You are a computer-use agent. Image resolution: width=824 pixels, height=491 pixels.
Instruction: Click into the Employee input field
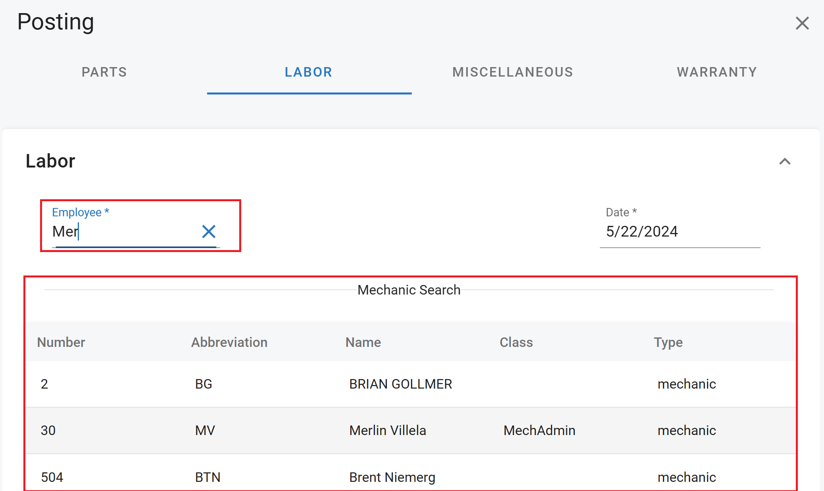pyautogui.click(x=123, y=232)
